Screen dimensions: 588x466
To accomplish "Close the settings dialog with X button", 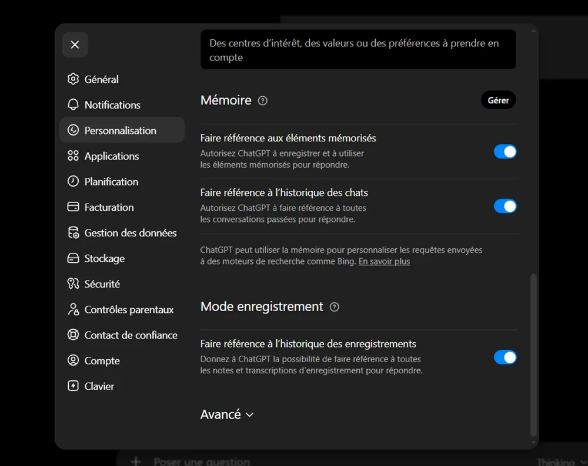I will click(75, 45).
